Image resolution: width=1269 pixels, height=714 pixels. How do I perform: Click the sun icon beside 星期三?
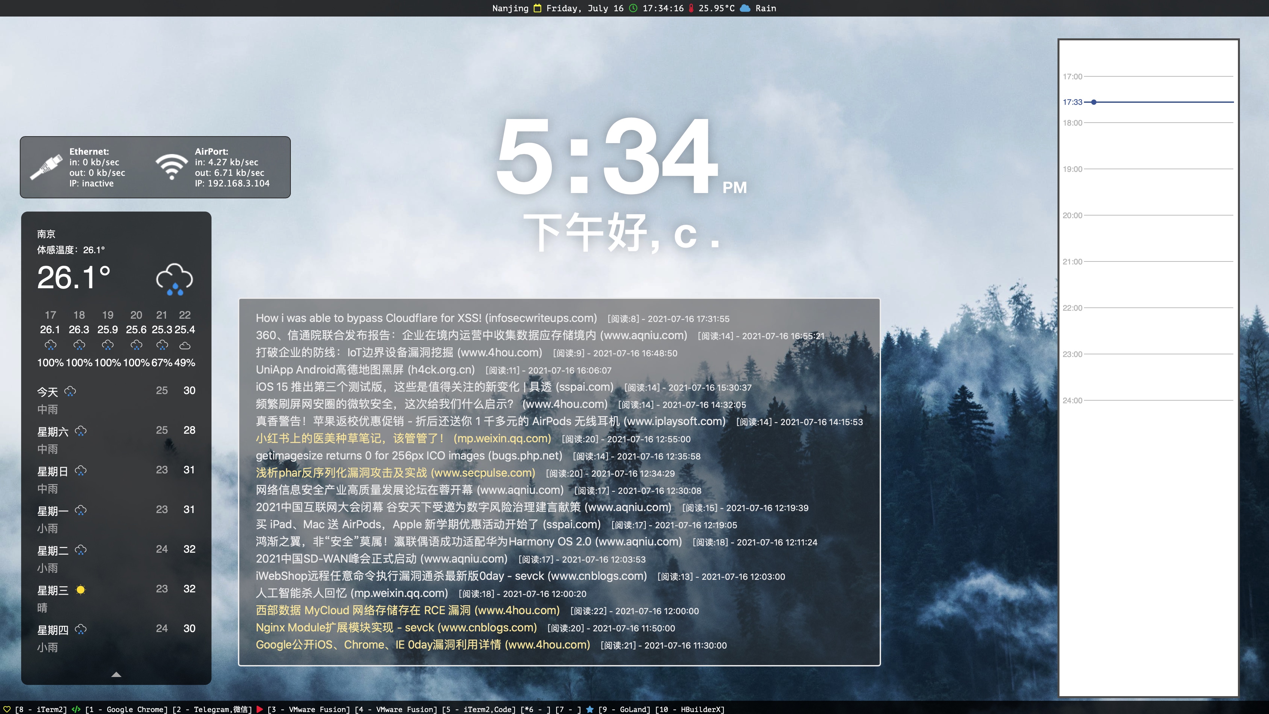(81, 590)
